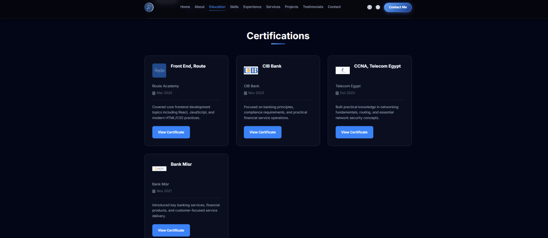
Task: Go to the Home nav link
Action: pyautogui.click(x=185, y=7)
